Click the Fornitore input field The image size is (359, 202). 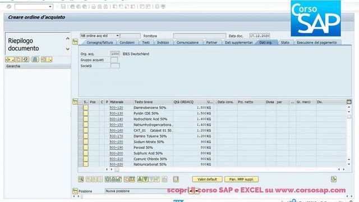coord(200,36)
